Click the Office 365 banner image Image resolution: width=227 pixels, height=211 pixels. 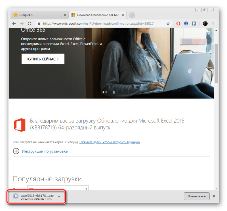click(x=111, y=63)
